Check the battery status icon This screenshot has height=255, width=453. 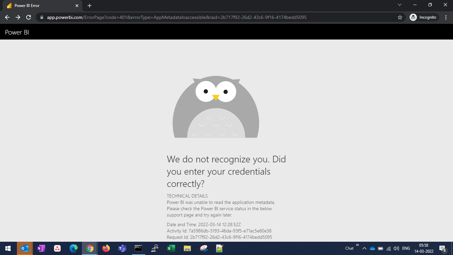pyautogui.click(x=380, y=248)
